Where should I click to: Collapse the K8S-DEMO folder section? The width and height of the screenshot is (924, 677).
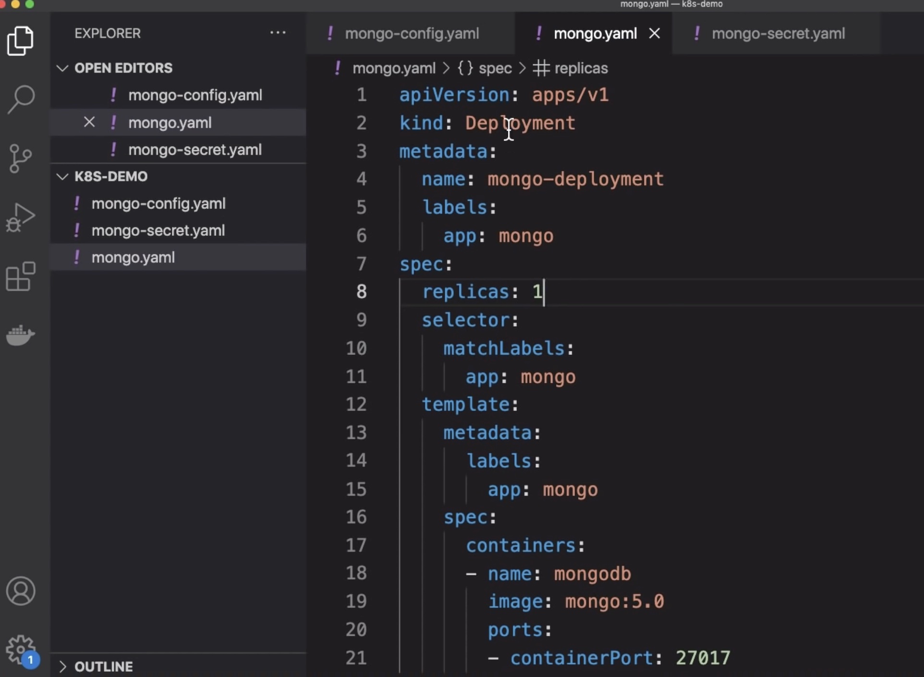coord(62,176)
